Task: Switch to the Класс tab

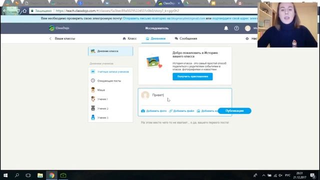Action: pos(129,38)
